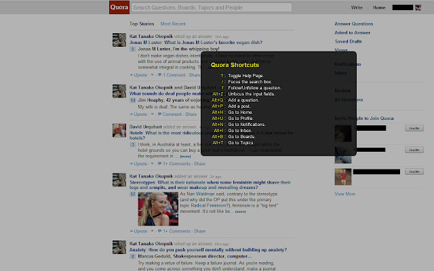Upvote Jim Heaphy's answer
The width and height of the screenshot is (434, 271).
click(x=138, y=114)
